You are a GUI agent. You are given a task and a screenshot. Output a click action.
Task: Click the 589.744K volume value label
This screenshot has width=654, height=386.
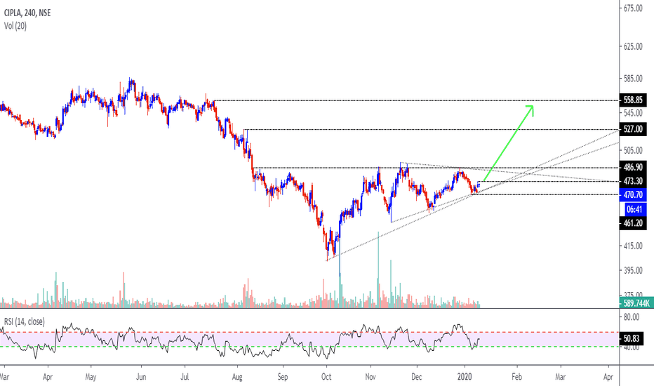click(636, 303)
